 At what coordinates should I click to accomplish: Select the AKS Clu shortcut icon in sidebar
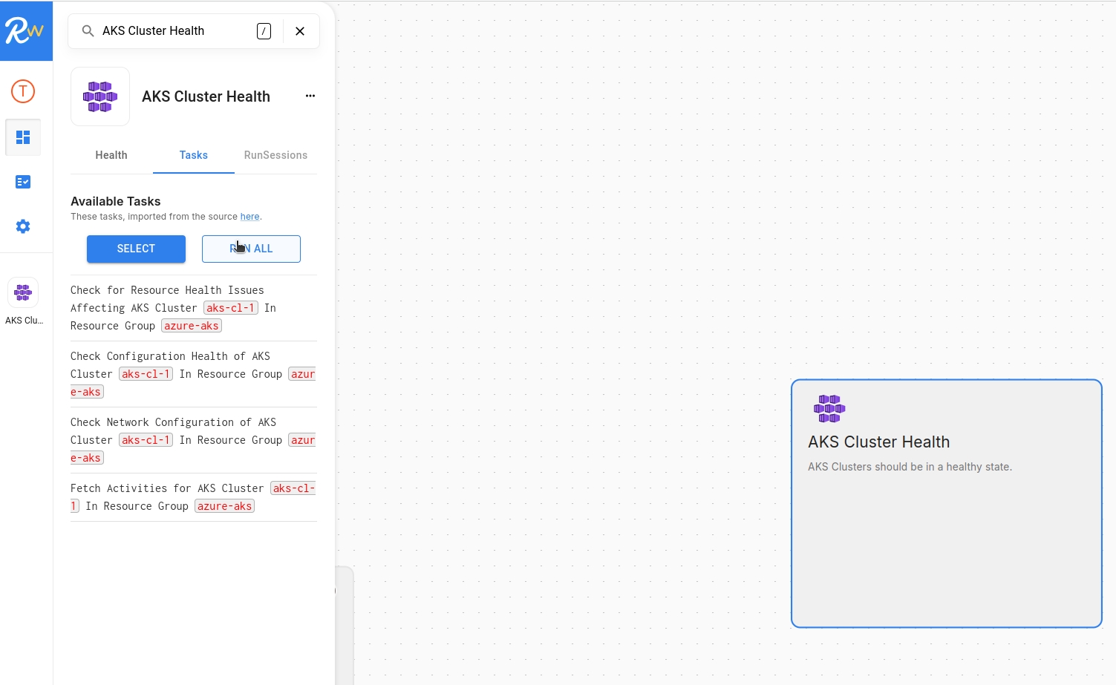pyautogui.click(x=22, y=292)
